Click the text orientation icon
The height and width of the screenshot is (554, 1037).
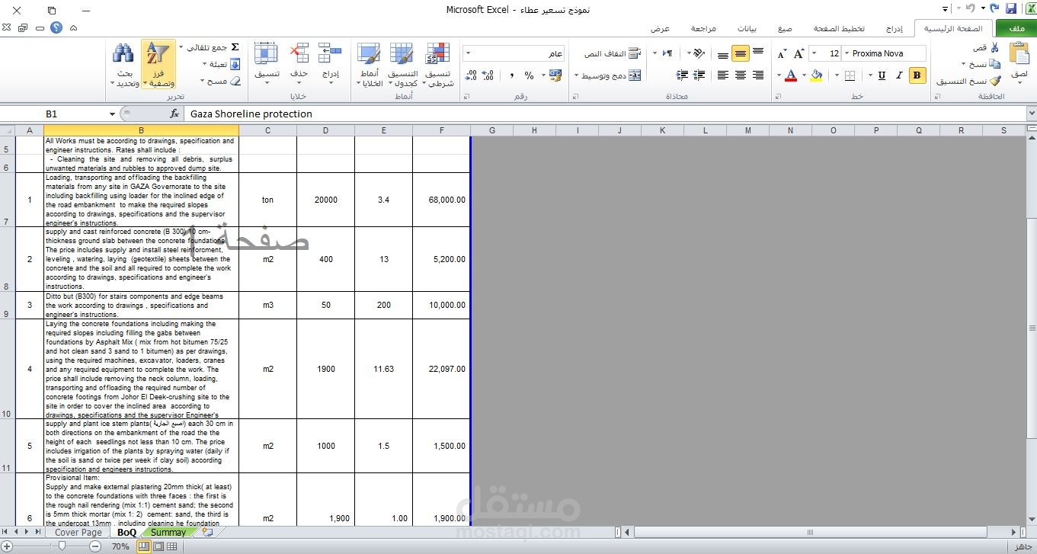pyautogui.click(x=699, y=53)
